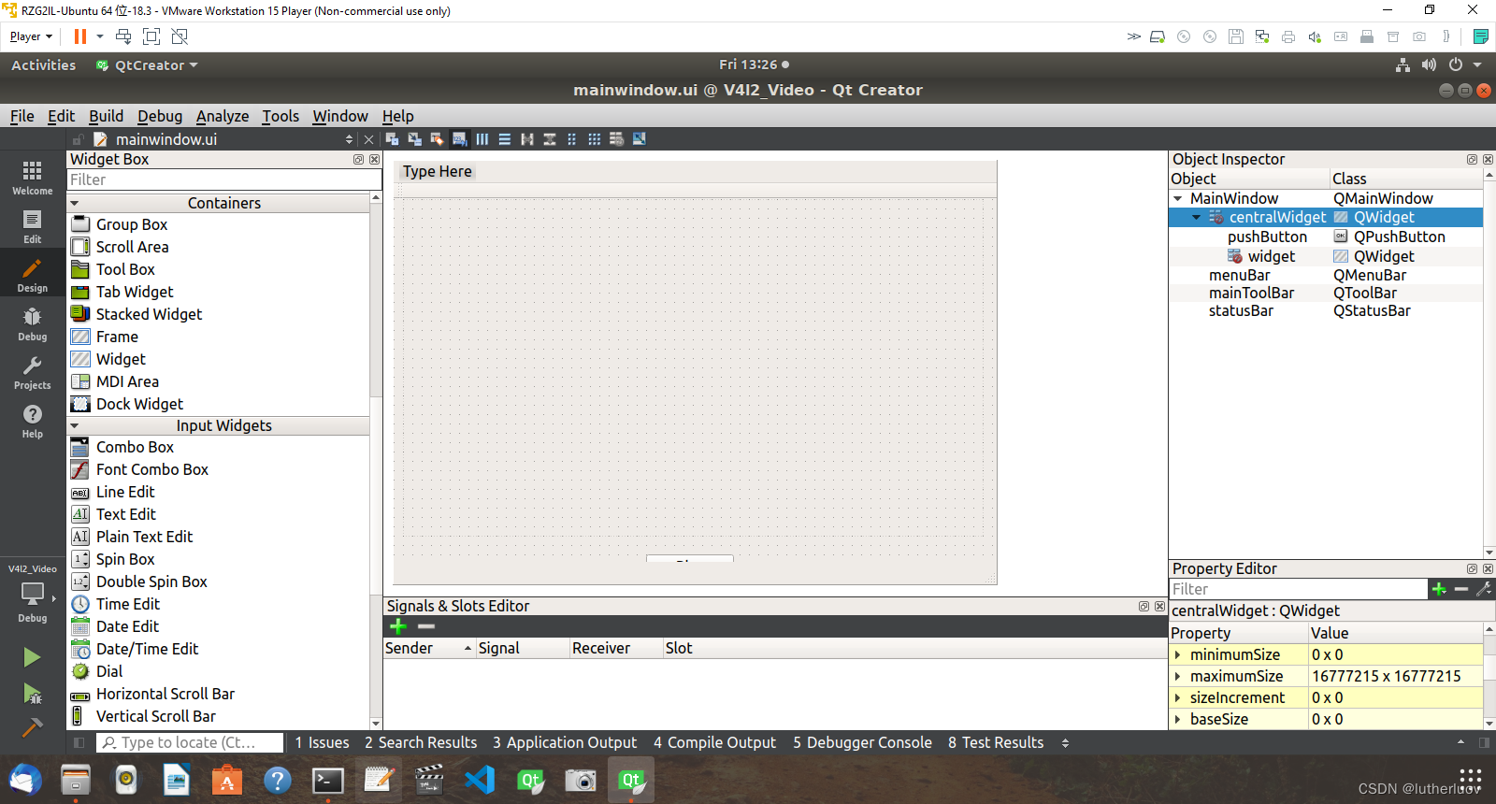This screenshot has height=804, width=1496.
Task: Remove a property with the minus icon
Action: point(1461,589)
